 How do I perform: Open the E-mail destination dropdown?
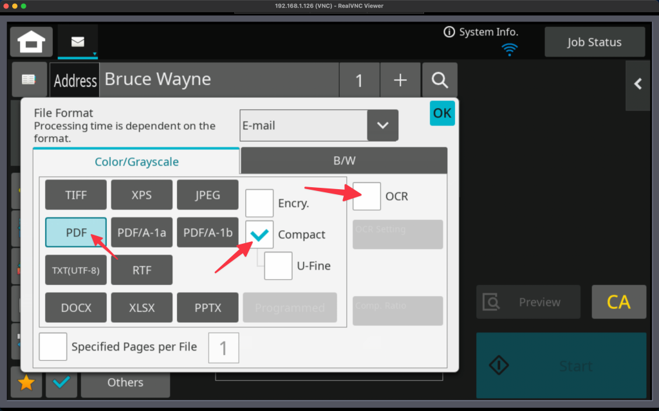point(382,125)
